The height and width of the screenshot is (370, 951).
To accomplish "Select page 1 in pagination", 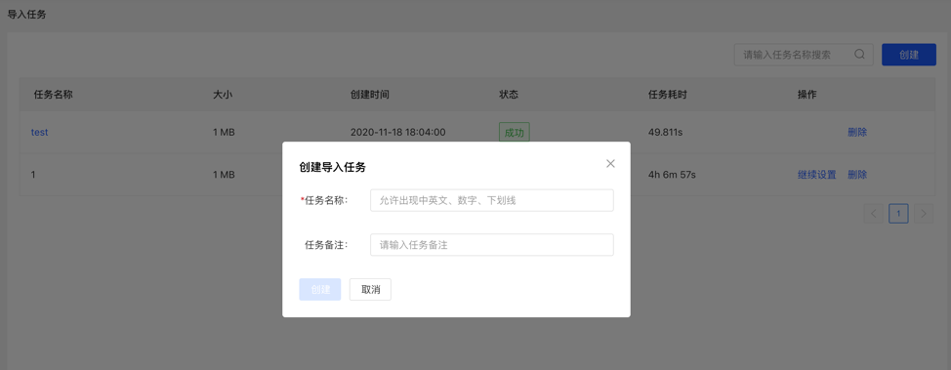I will coord(899,214).
